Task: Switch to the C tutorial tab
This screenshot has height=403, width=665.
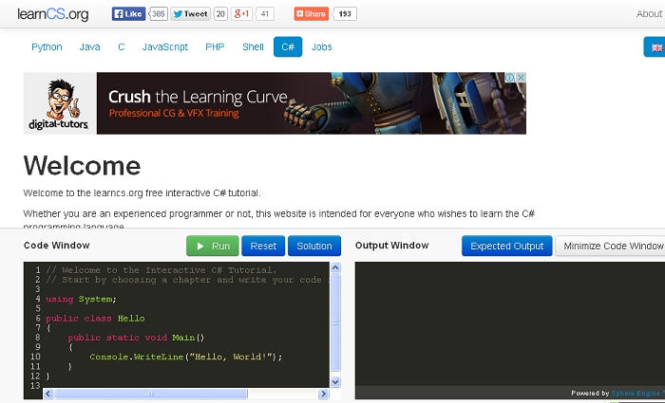Action: click(122, 47)
